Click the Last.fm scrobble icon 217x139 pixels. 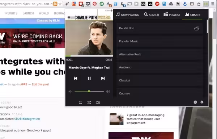(98, 102)
